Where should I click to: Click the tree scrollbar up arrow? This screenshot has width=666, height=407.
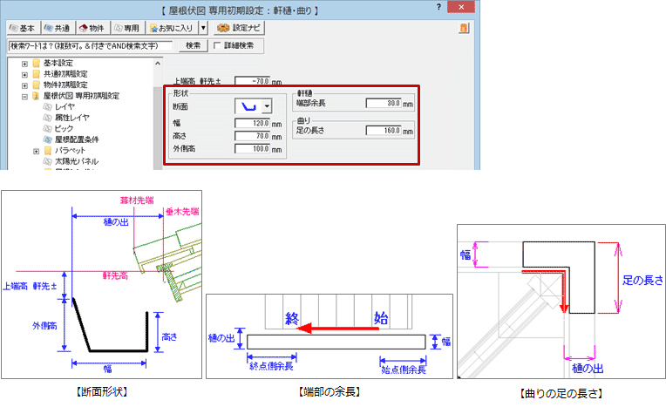point(158,64)
